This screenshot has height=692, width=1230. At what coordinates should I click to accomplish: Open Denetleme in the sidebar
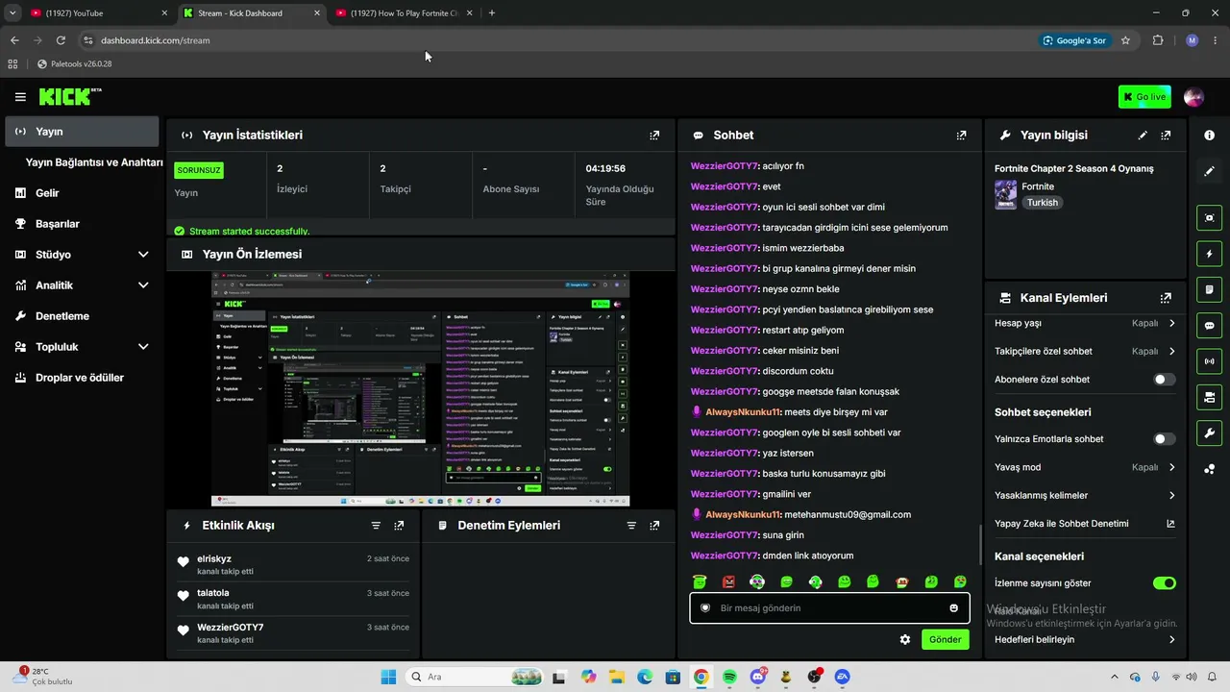pyautogui.click(x=82, y=316)
